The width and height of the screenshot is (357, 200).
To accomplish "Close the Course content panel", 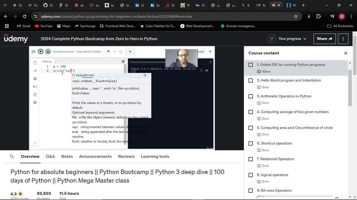I will coord(346,53).
